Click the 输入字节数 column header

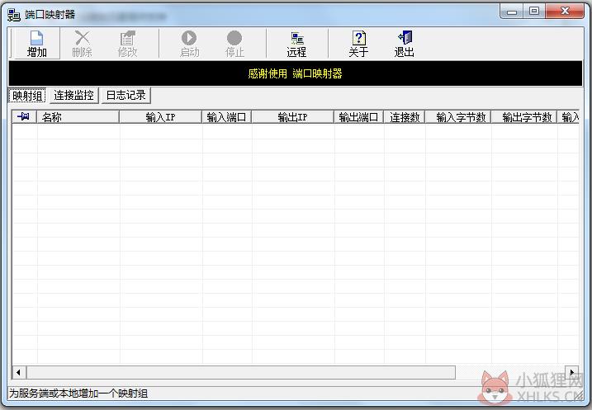click(x=458, y=117)
